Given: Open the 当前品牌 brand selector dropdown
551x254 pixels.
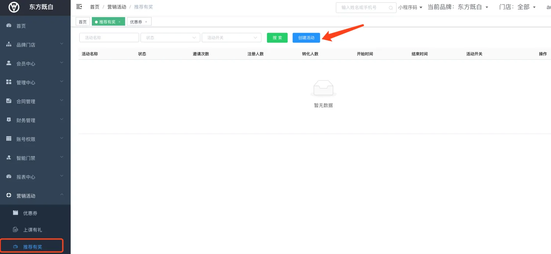Looking at the screenshot, I should point(487,7).
